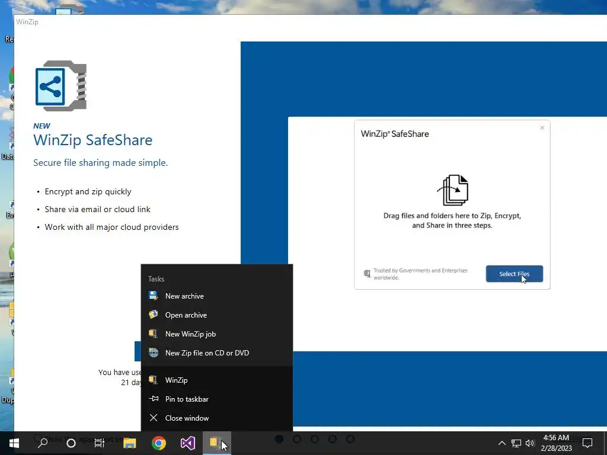Viewport: 607px width, 455px height.
Task: Open the network status tray icon
Action: [516, 443]
